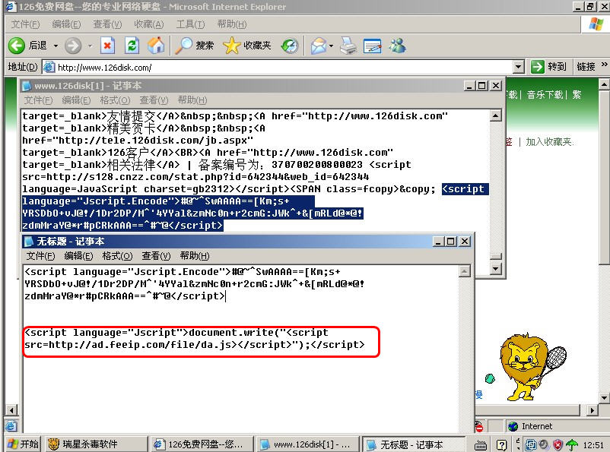This screenshot has height=452, width=610.
Task: Print page using printer icon
Action: point(348,46)
